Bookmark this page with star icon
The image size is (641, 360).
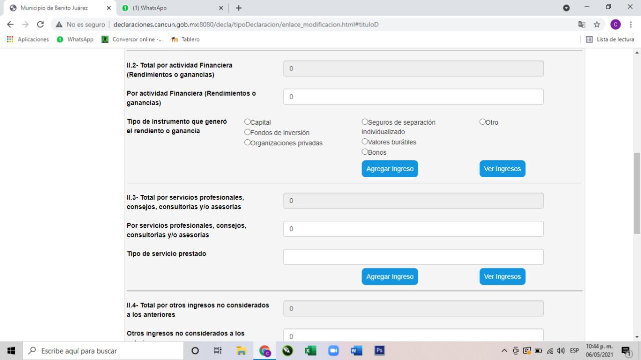tap(597, 25)
